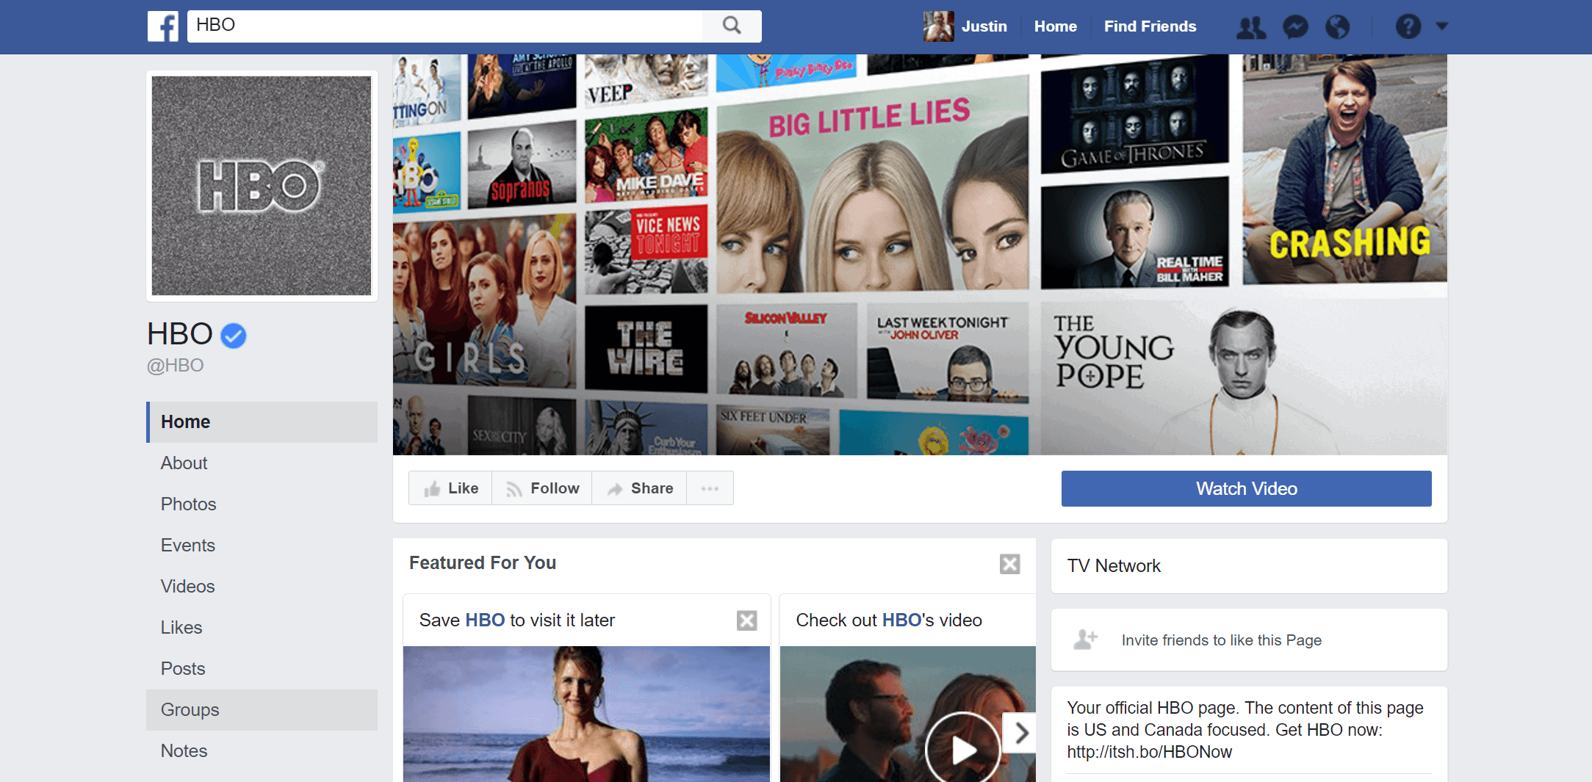Click the HBO verified badge
1592x782 pixels.
[234, 336]
